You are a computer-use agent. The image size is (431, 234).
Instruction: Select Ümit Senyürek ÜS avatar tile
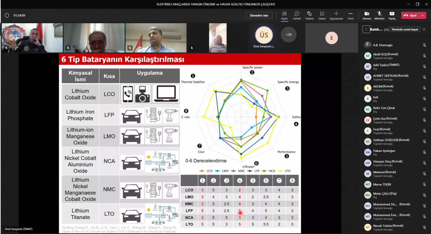pos(264,35)
